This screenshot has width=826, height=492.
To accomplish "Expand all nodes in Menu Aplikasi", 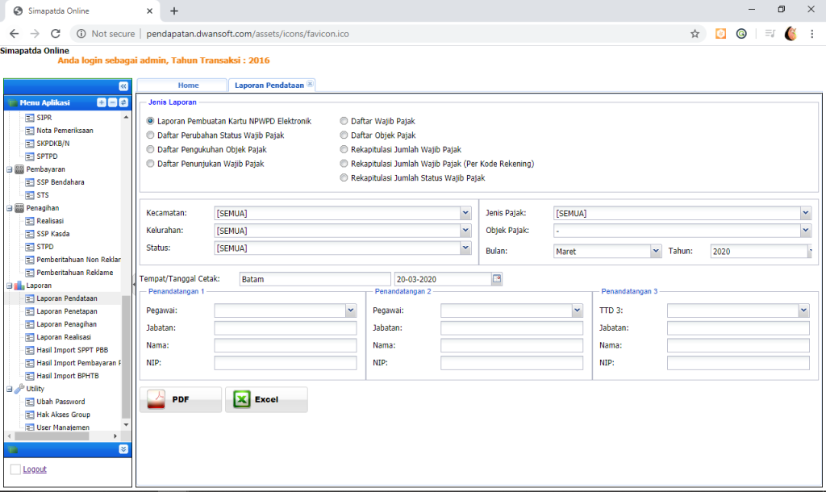I will point(101,102).
